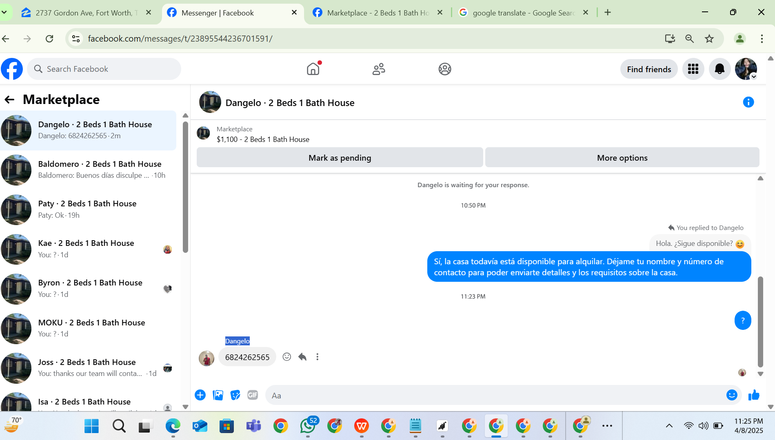Open the Baldomero conversation
The height and width of the screenshot is (440, 775).
pos(88,170)
